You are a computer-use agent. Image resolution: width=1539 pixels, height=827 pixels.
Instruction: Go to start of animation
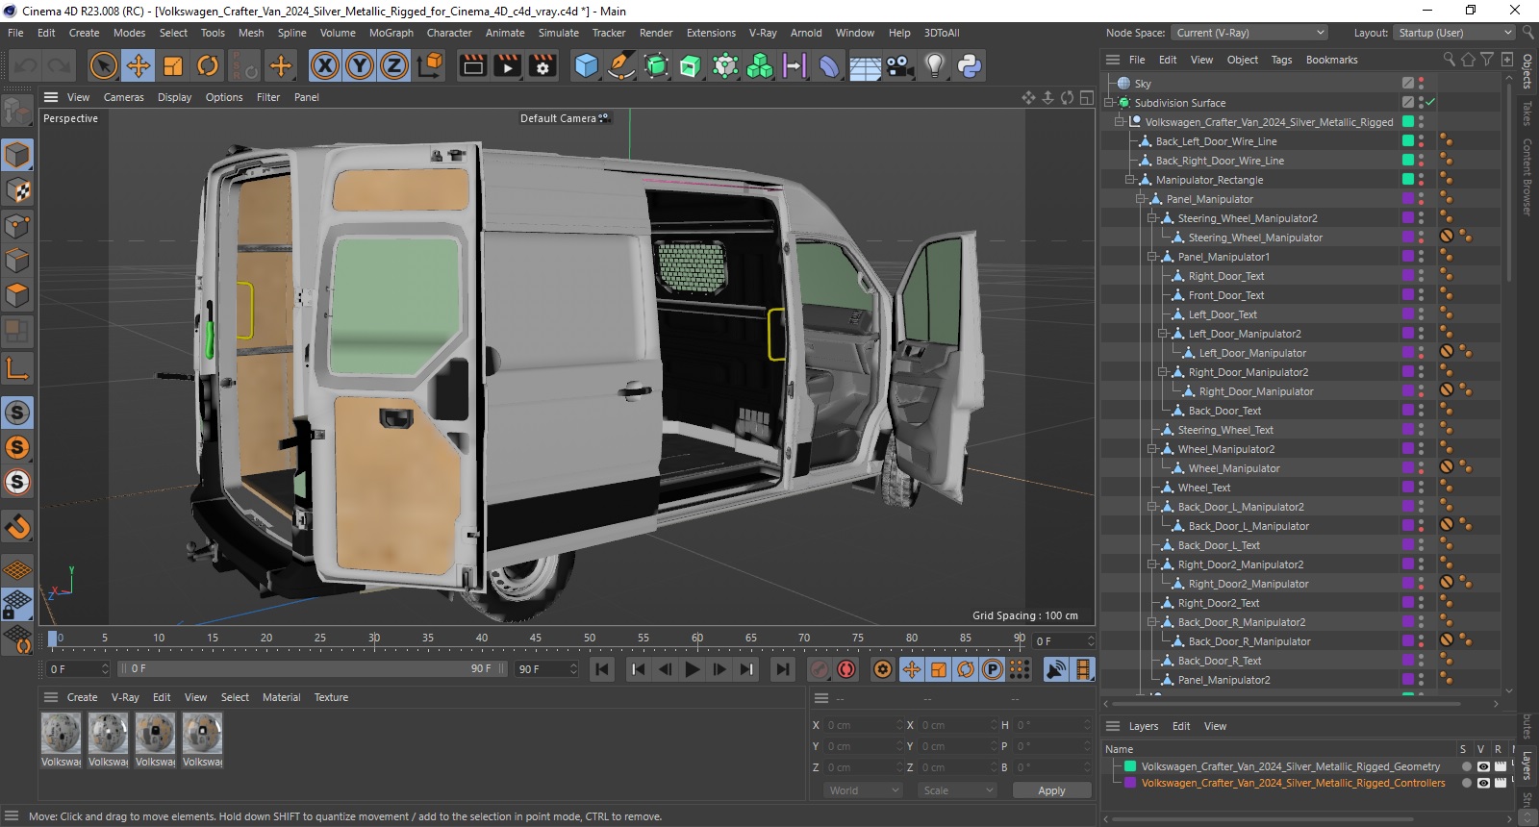(602, 669)
